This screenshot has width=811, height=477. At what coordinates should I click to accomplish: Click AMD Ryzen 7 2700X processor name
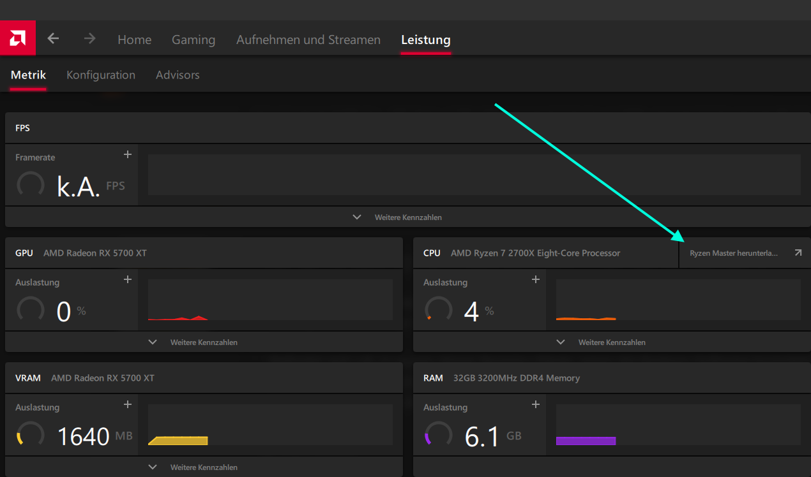(535, 253)
